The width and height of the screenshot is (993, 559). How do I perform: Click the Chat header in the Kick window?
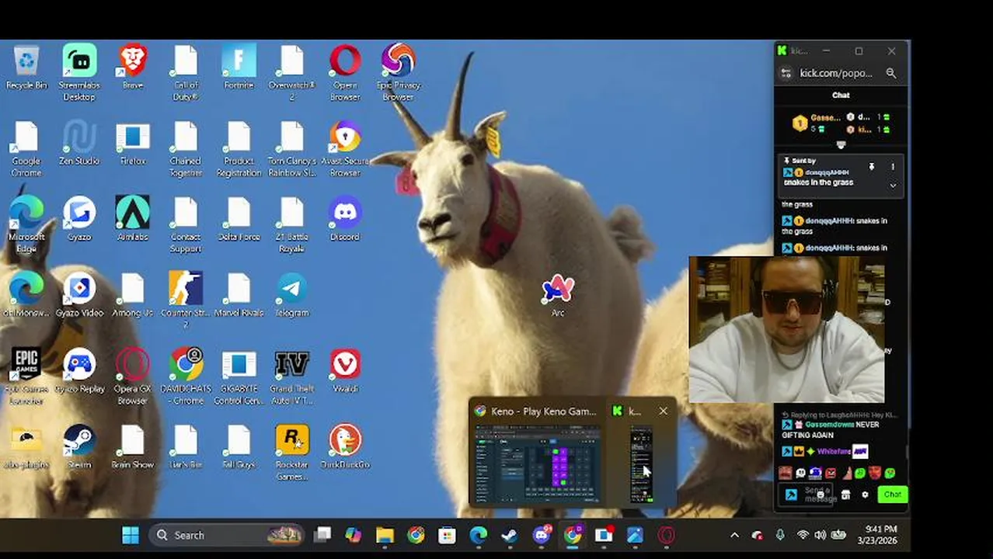tap(841, 95)
